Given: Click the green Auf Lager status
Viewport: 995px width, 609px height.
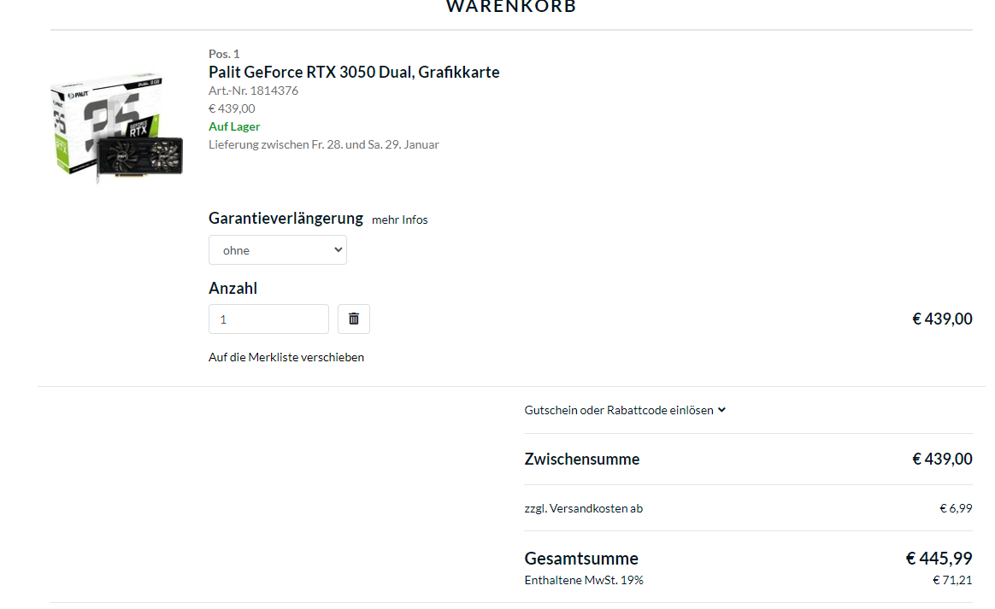Looking at the screenshot, I should pos(233,126).
